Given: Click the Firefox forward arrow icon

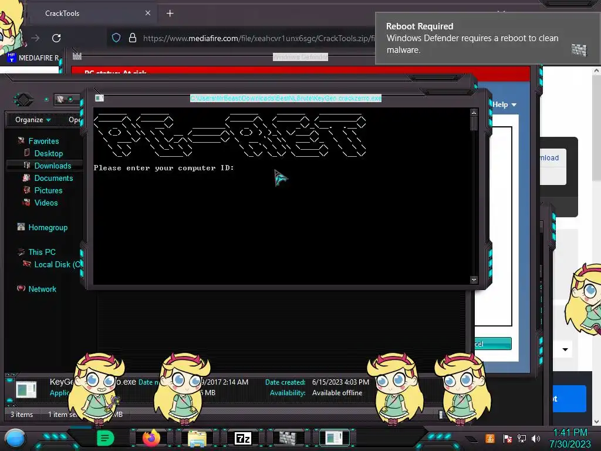Looking at the screenshot, I should click(x=35, y=38).
